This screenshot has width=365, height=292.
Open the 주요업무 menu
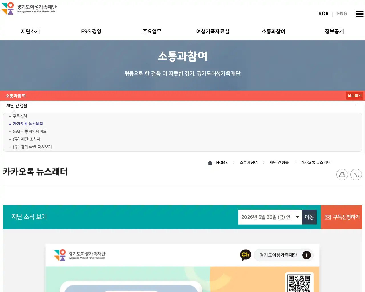[x=152, y=31]
